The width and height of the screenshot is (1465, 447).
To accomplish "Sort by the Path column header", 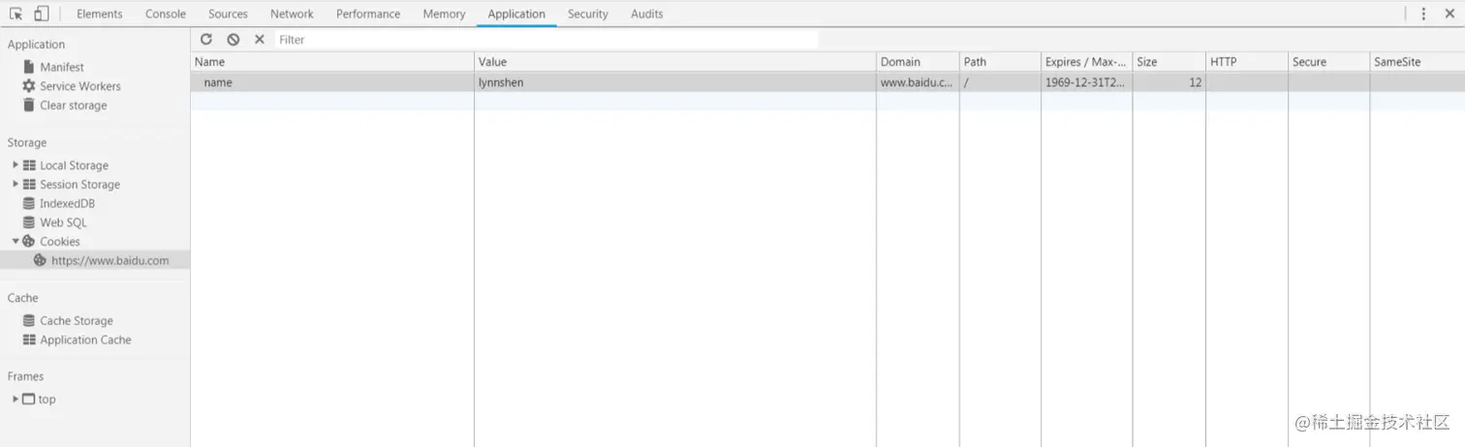I will 1000,62.
